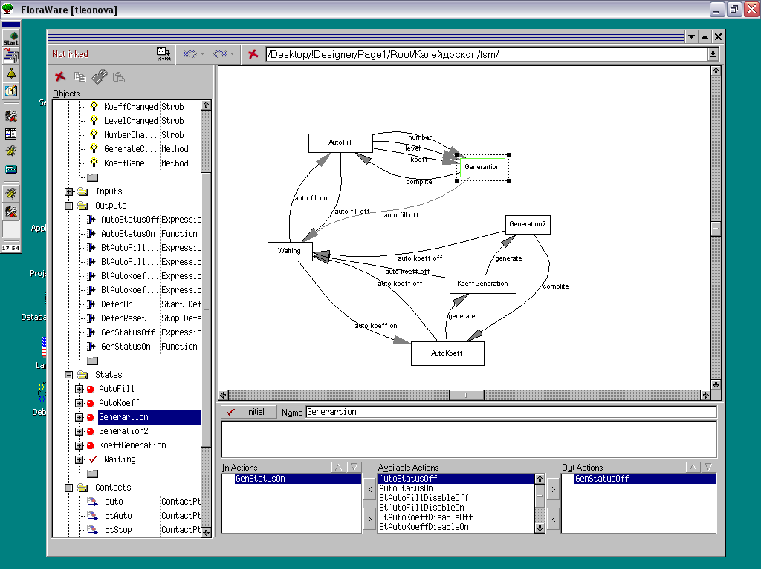761x570 pixels.
Task: Click the wrench properties icon above Objects
Action: [x=99, y=76]
